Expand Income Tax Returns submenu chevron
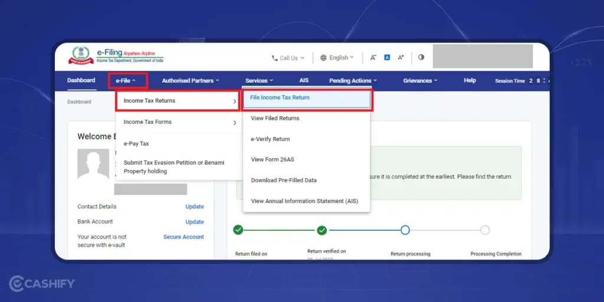This screenshot has width=604, height=302. pos(235,101)
